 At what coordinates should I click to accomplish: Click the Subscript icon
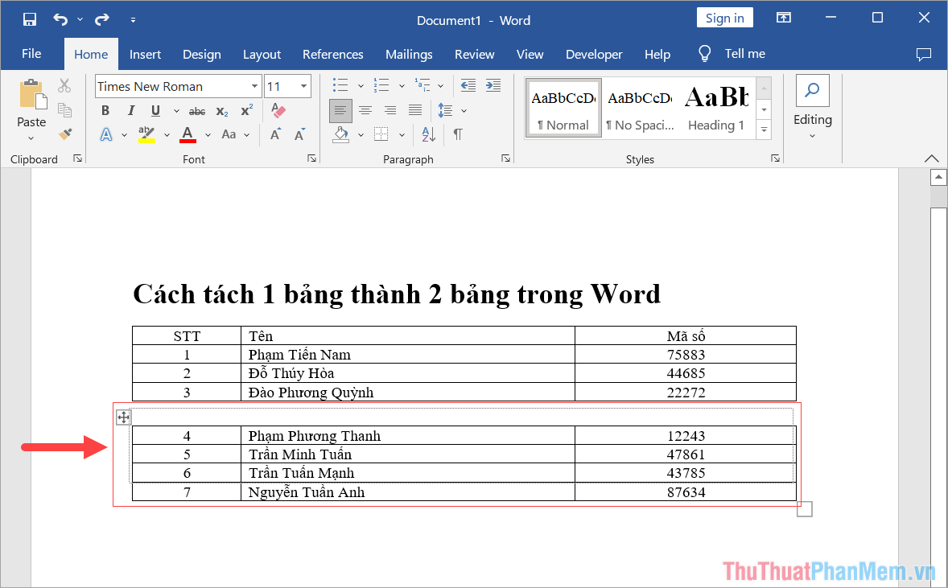221,110
